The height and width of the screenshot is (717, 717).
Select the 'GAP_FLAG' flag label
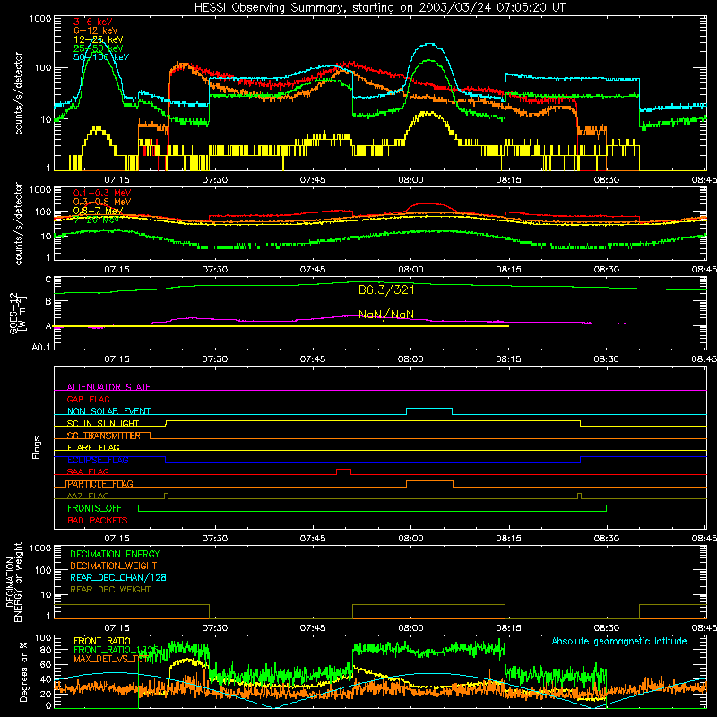(88, 399)
